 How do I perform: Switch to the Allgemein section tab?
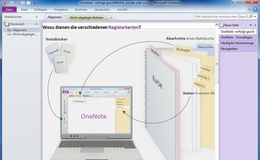[x=54, y=17]
